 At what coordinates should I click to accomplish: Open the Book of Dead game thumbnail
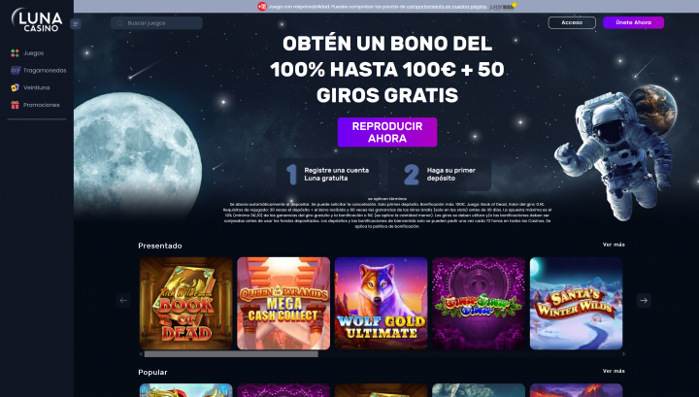185,304
